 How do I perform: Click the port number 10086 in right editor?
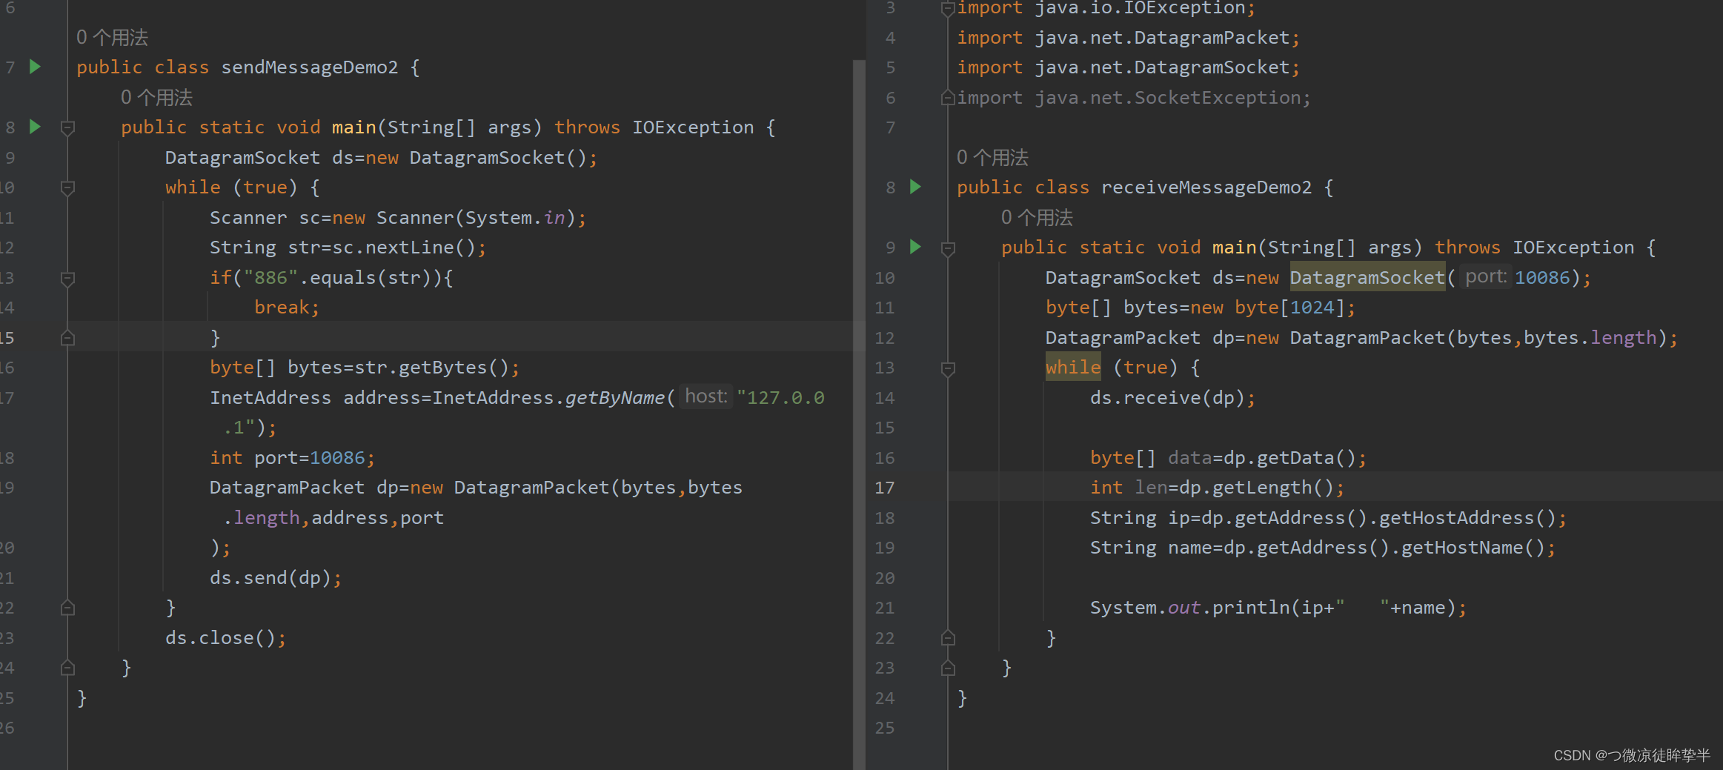tap(1542, 278)
